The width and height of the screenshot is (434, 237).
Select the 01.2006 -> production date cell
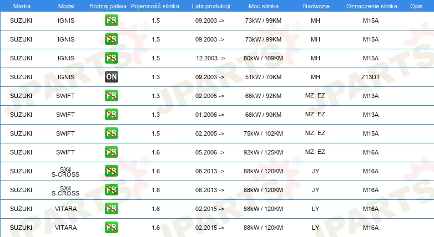coord(210,115)
